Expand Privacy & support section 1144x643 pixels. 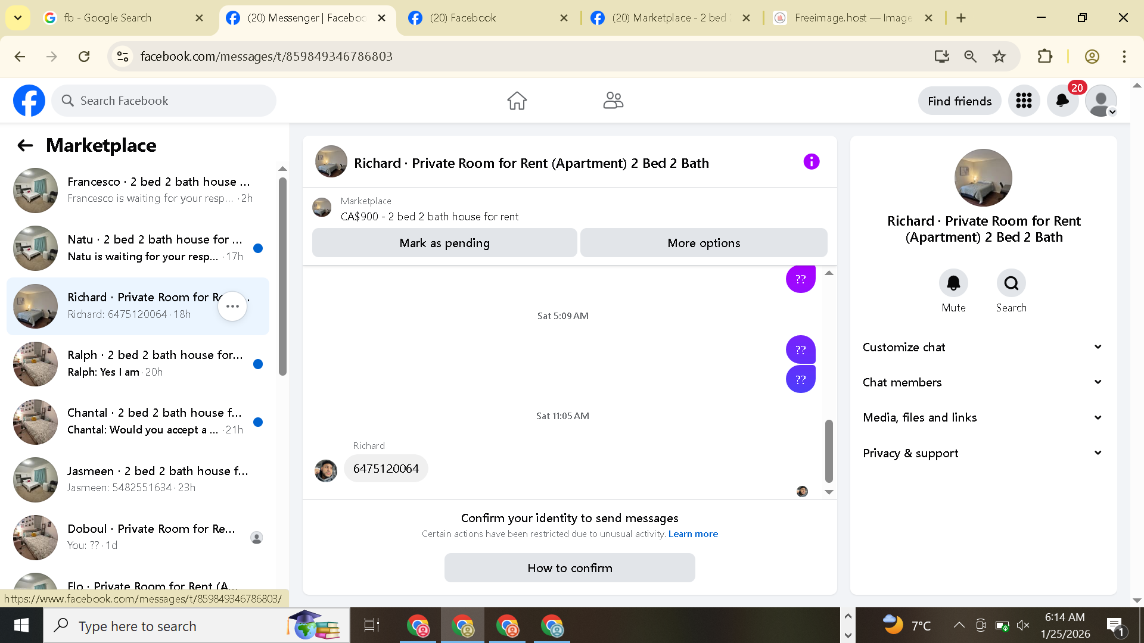click(x=983, y=453)
